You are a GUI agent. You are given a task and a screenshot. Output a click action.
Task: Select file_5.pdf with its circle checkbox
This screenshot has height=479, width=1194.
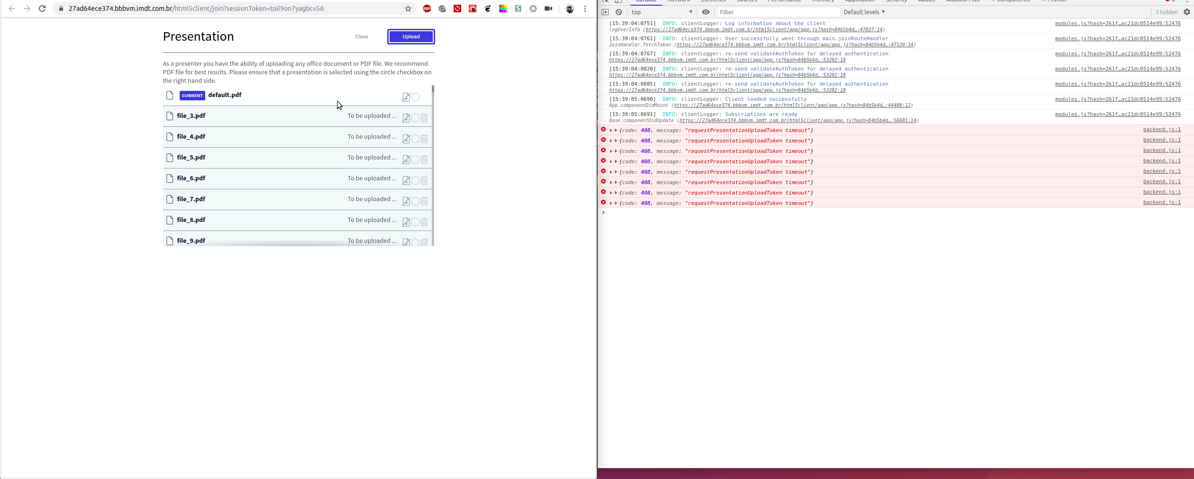click(x=414, y=160)
